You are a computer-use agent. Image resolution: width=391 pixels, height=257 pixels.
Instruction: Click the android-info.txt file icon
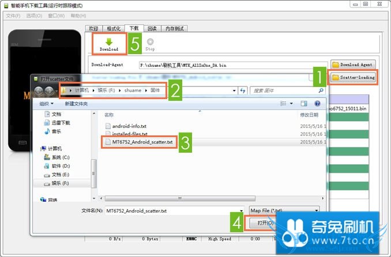pos(108,126)
